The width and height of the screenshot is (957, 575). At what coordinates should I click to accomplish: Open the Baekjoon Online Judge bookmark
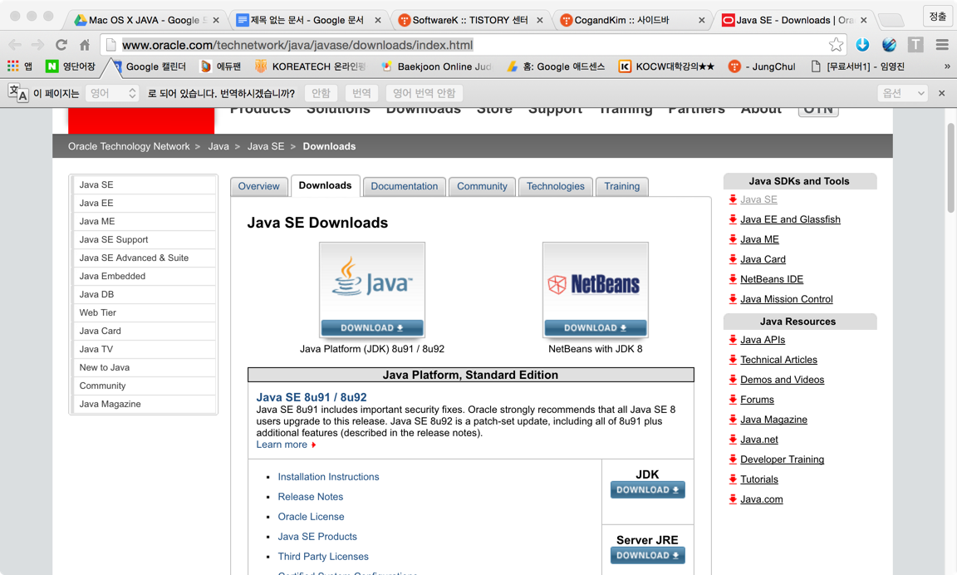coord(436,66)
